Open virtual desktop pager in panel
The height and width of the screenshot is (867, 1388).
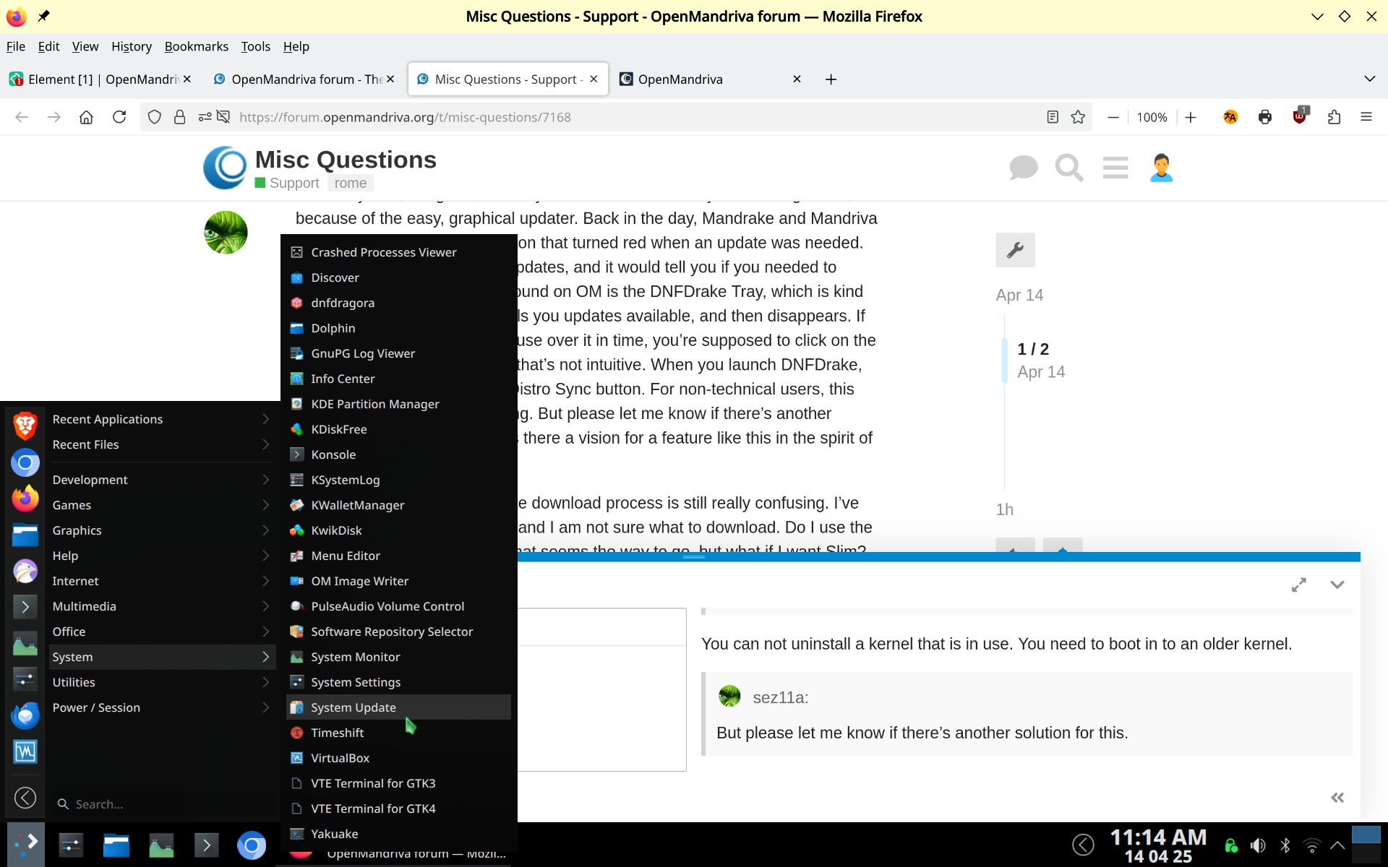pos(1366,845)
